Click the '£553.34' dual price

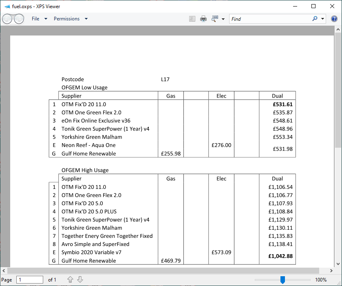click(x=282, y=137)
